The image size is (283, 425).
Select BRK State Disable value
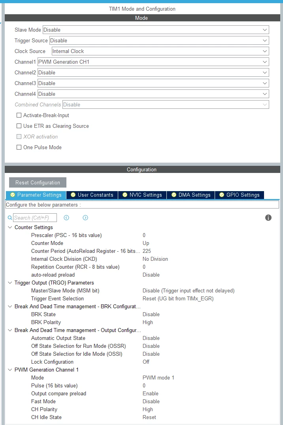click(x=151, y=315)
